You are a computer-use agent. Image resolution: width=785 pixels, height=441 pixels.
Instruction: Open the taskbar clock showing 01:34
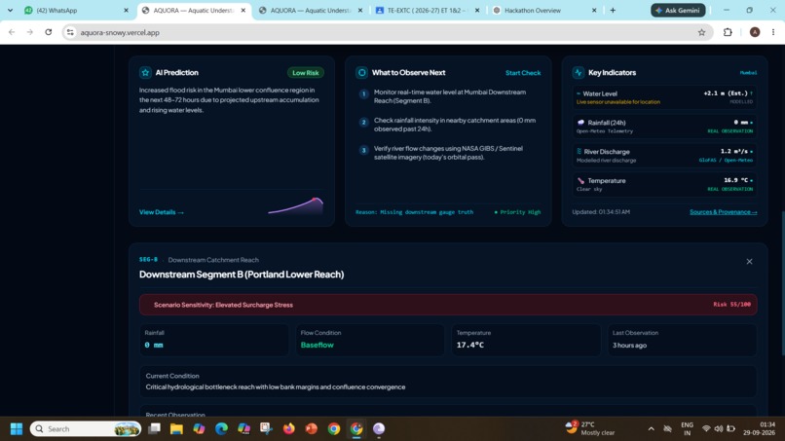[759, 429]
